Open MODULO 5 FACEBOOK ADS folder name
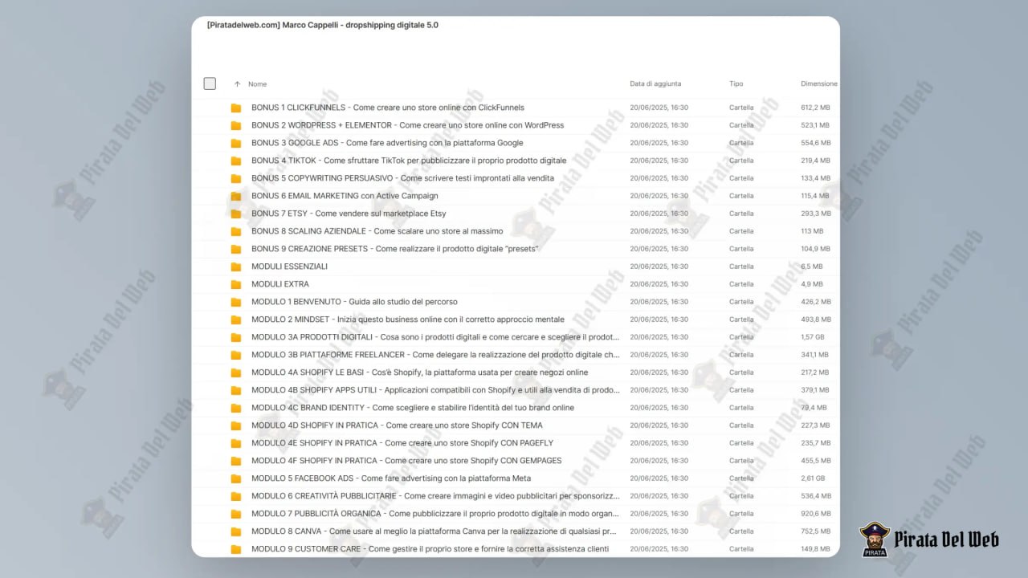This screenshot has height=578, width=1028. pos(391,478)
